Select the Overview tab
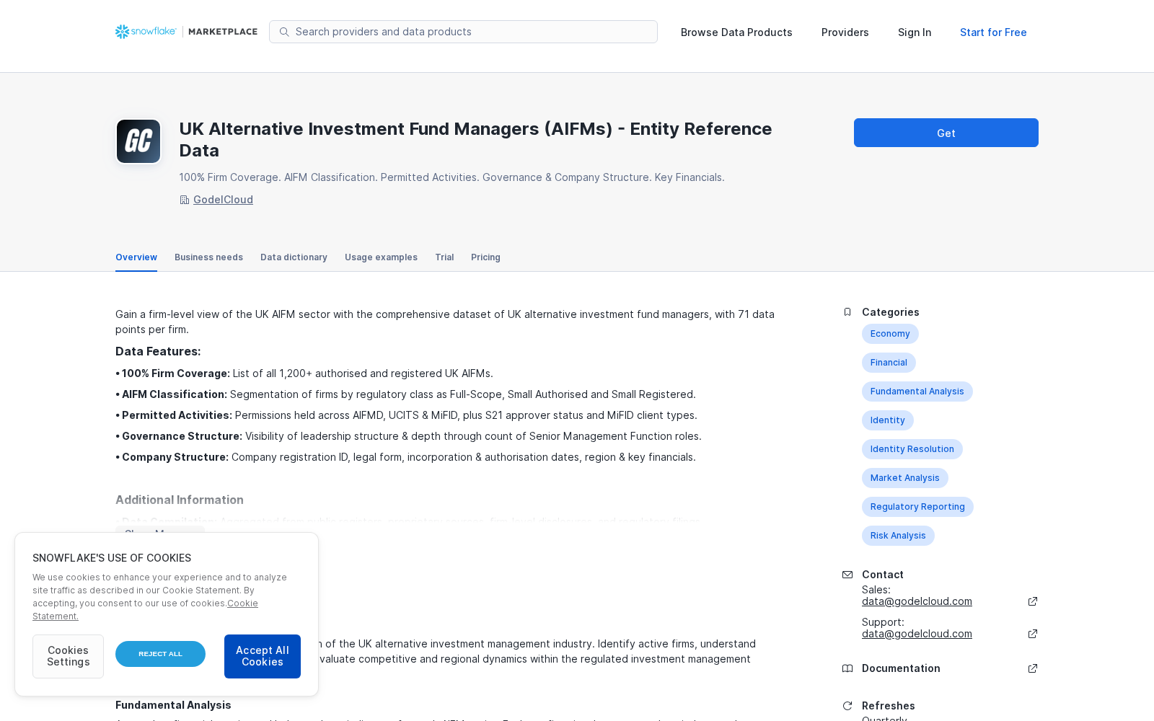 pyautogui.click(x=136, y=257)
